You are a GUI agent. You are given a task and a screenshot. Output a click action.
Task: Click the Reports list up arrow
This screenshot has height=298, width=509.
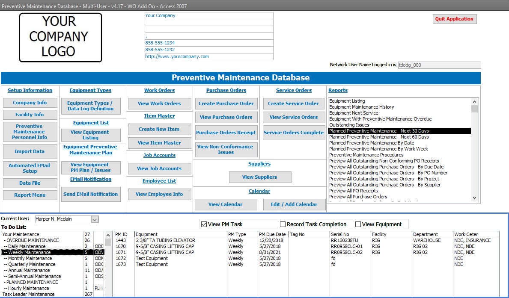(474, 101)
